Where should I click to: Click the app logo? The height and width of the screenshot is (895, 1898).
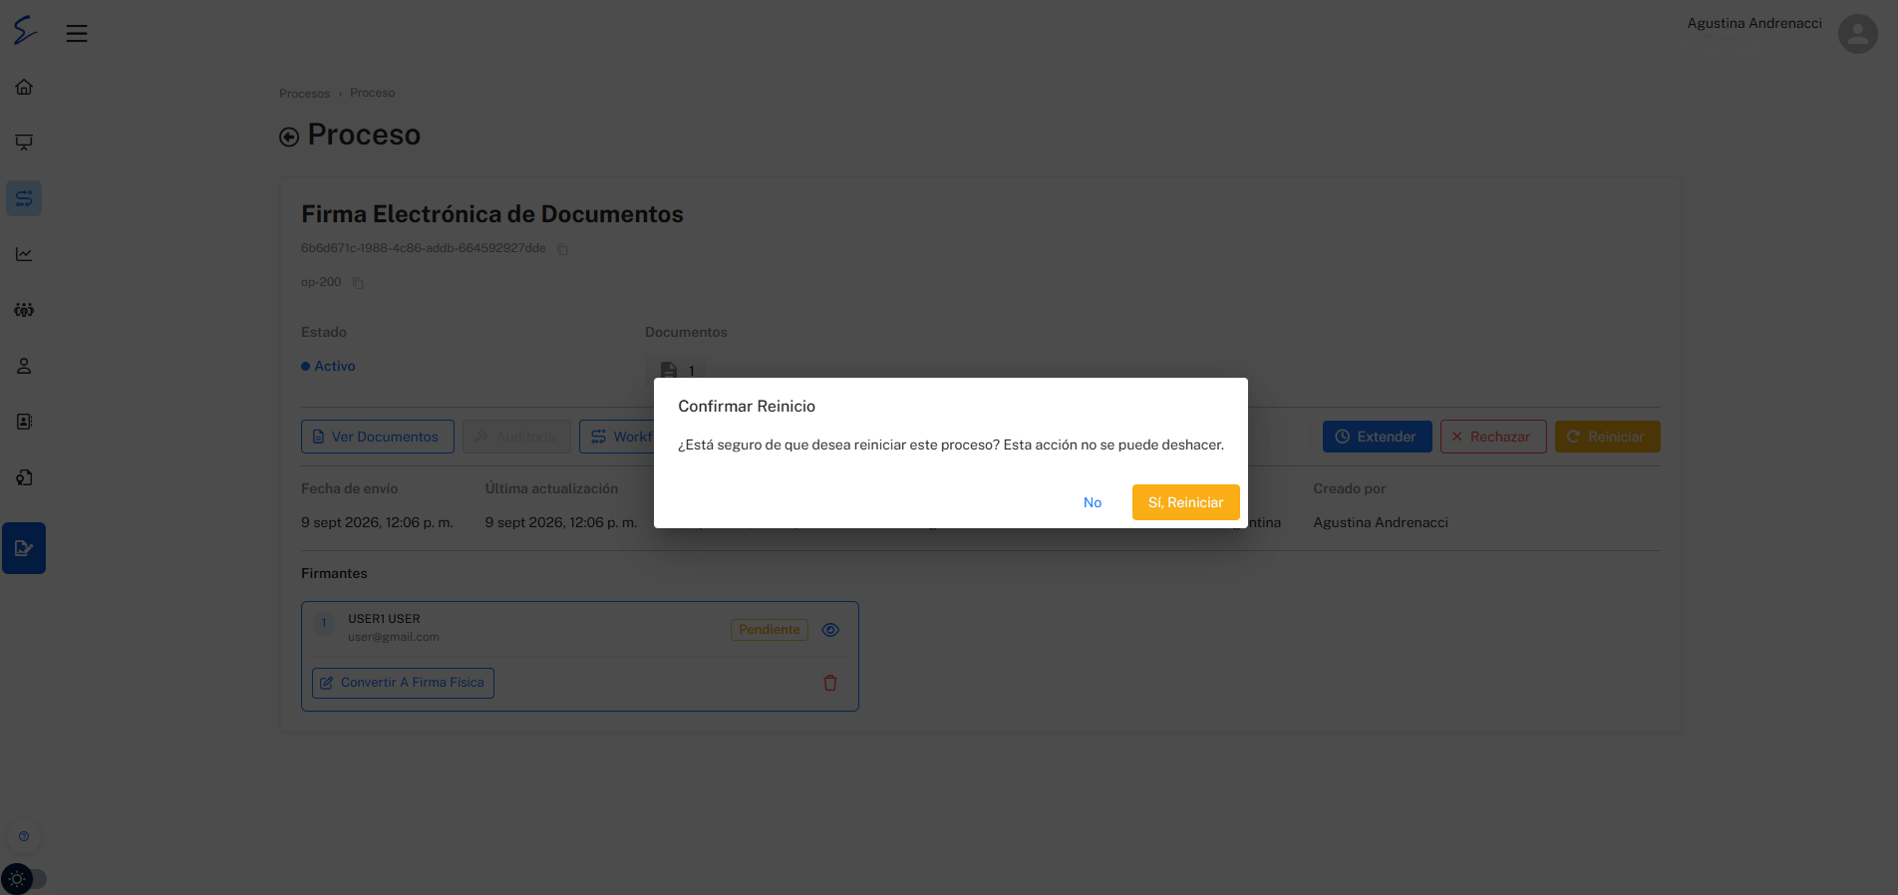pos(25,31)
